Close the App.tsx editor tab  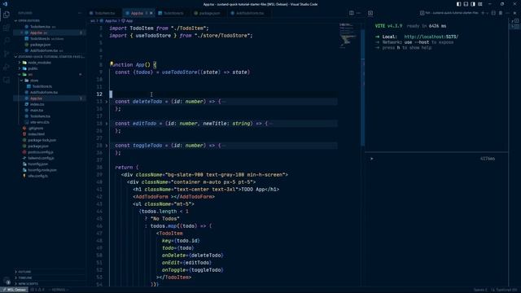click(x=151, y=13)
